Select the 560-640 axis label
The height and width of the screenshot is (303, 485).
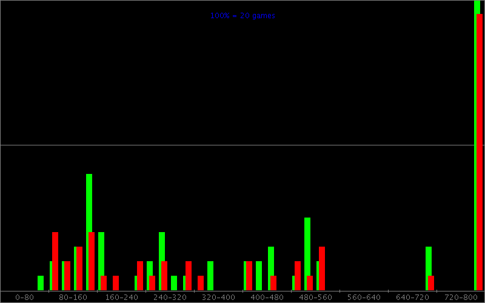tap(364, 298)
